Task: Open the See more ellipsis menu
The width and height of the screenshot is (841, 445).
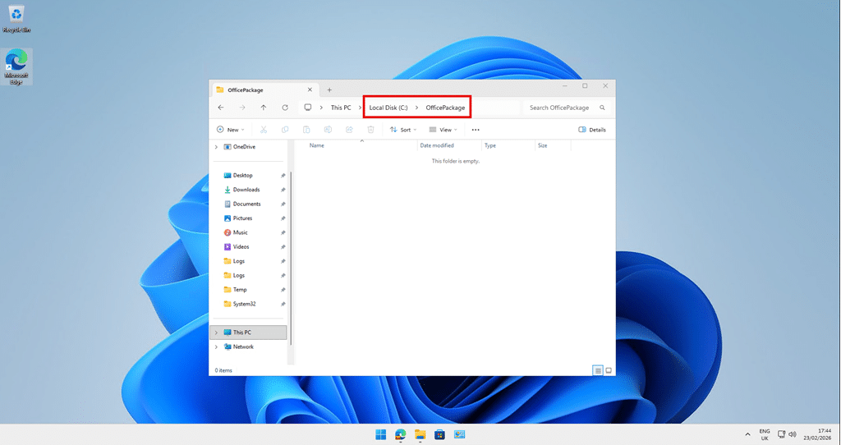Action: tap(476, 130)
